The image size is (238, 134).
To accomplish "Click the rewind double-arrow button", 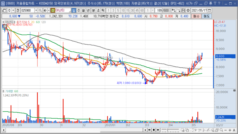I will pos(150,130).
